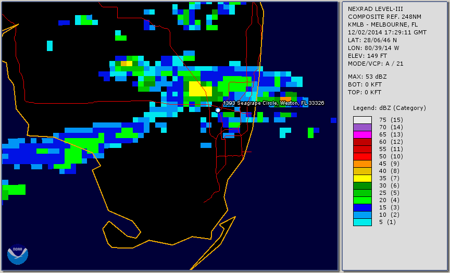This screenshot has width=450, height=273.
Task: Select the 35 dBZ yellow legend swatch
Action: [362, 178]
